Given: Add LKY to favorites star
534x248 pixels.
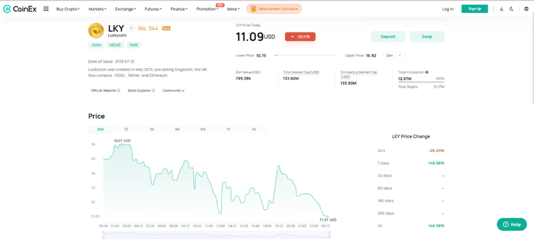Looking at the screenshot, I should point(131,28).
